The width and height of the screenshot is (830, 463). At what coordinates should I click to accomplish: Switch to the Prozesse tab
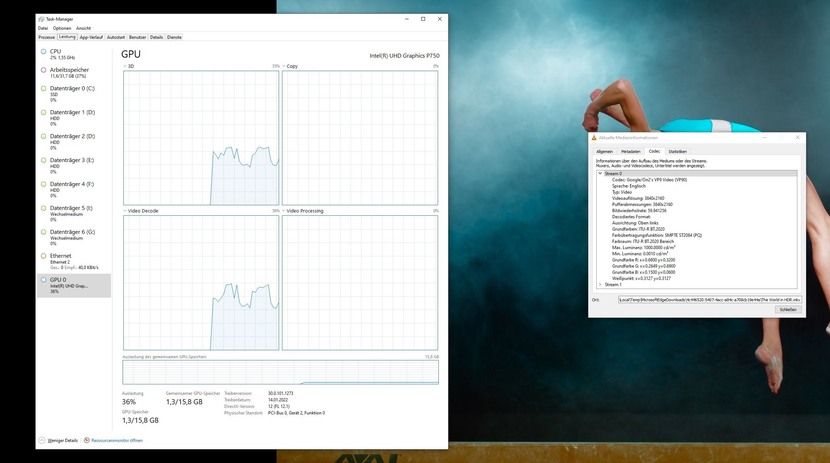[46, 37]
